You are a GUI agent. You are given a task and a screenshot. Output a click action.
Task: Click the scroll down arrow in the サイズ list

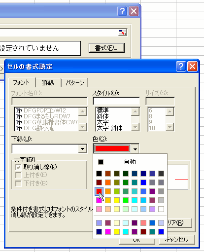pyautogui.click(x=170, y=127)
